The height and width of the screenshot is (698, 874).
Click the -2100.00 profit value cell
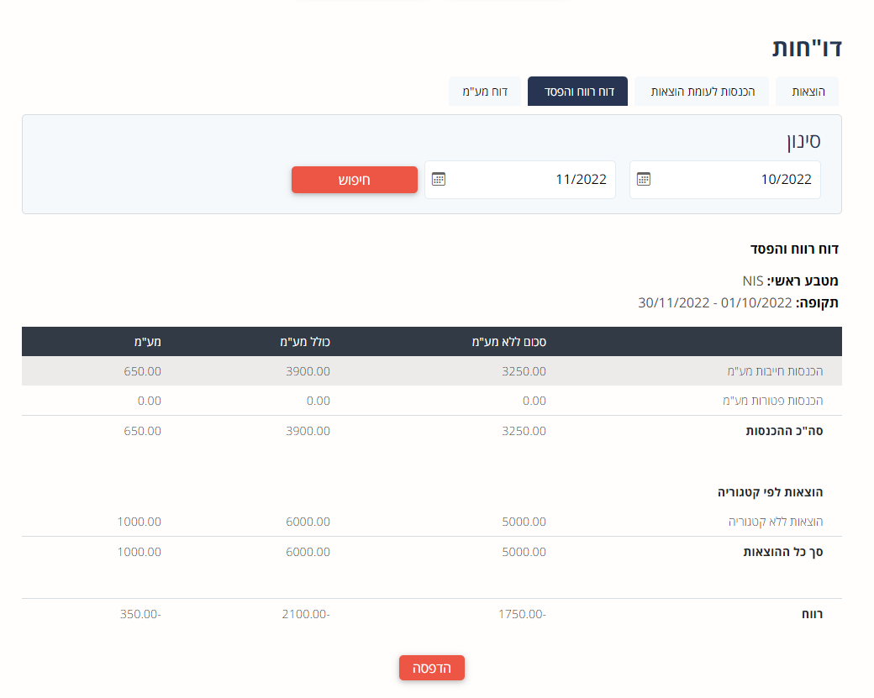(306, 614)
